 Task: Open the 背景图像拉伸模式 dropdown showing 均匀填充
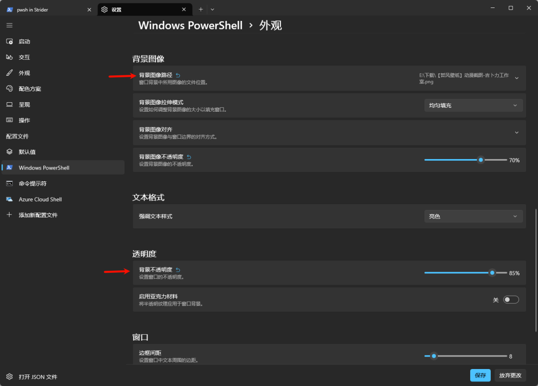(474, 105)
